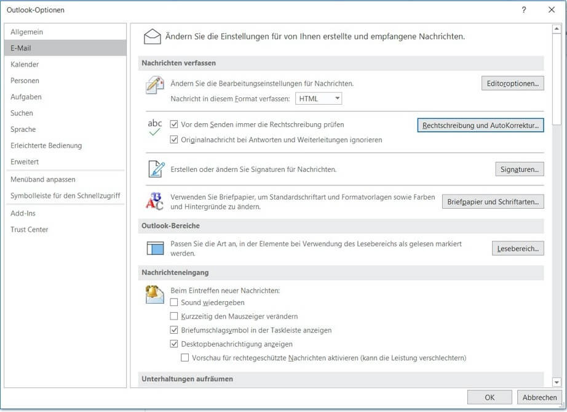Click Abbrechen to cancel
This screenshot has width=567, height=412.
539,397
